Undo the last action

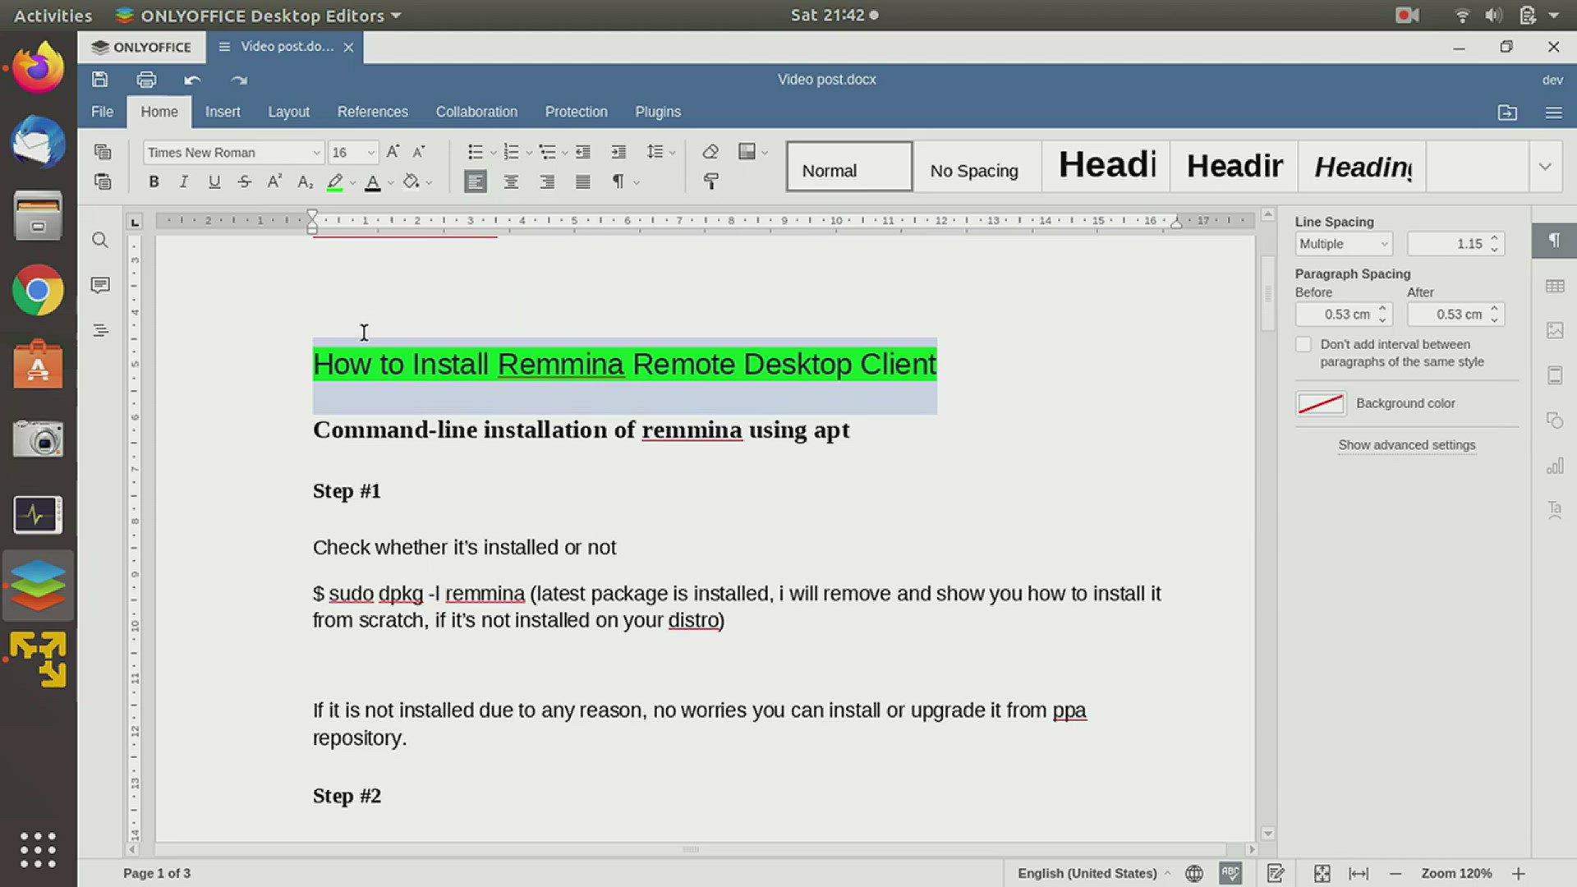coord(192,80)
